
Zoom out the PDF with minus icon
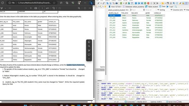(x=26, y=8)
